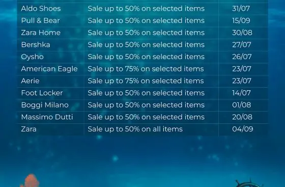Screen dimensions: 285x187
Task: Click the Aerie brand name
Action: (x=30, y=81)
